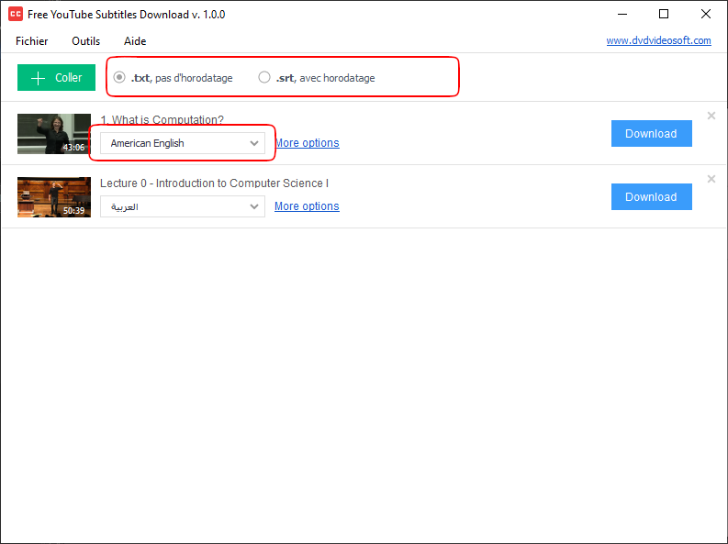Visit the www.dvdvideosoft.com link
Viewport: 728px width, 544px height.
tap(658, 40)
